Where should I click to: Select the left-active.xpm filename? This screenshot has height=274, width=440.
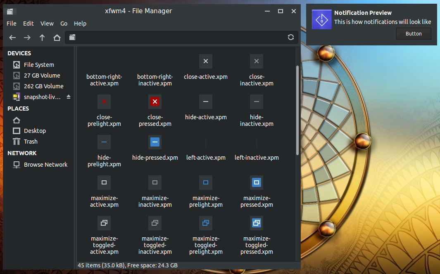pos(206,158)
